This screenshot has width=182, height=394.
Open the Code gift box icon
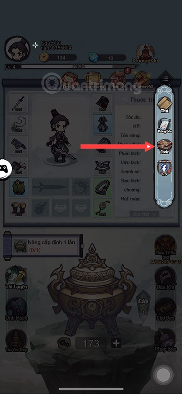coord(165,146)
